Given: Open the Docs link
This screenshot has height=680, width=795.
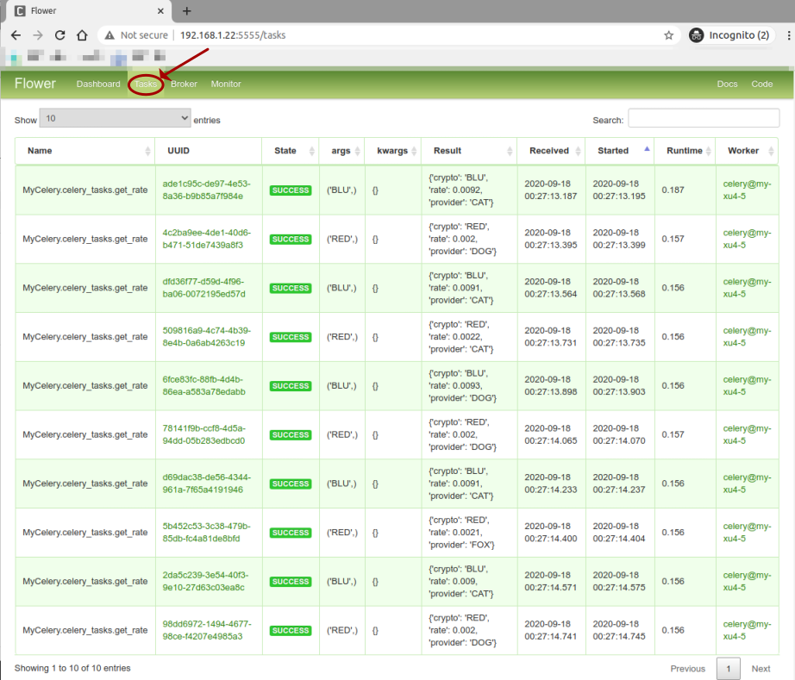Looking at the screenshot, I should (x=727, y=84).
